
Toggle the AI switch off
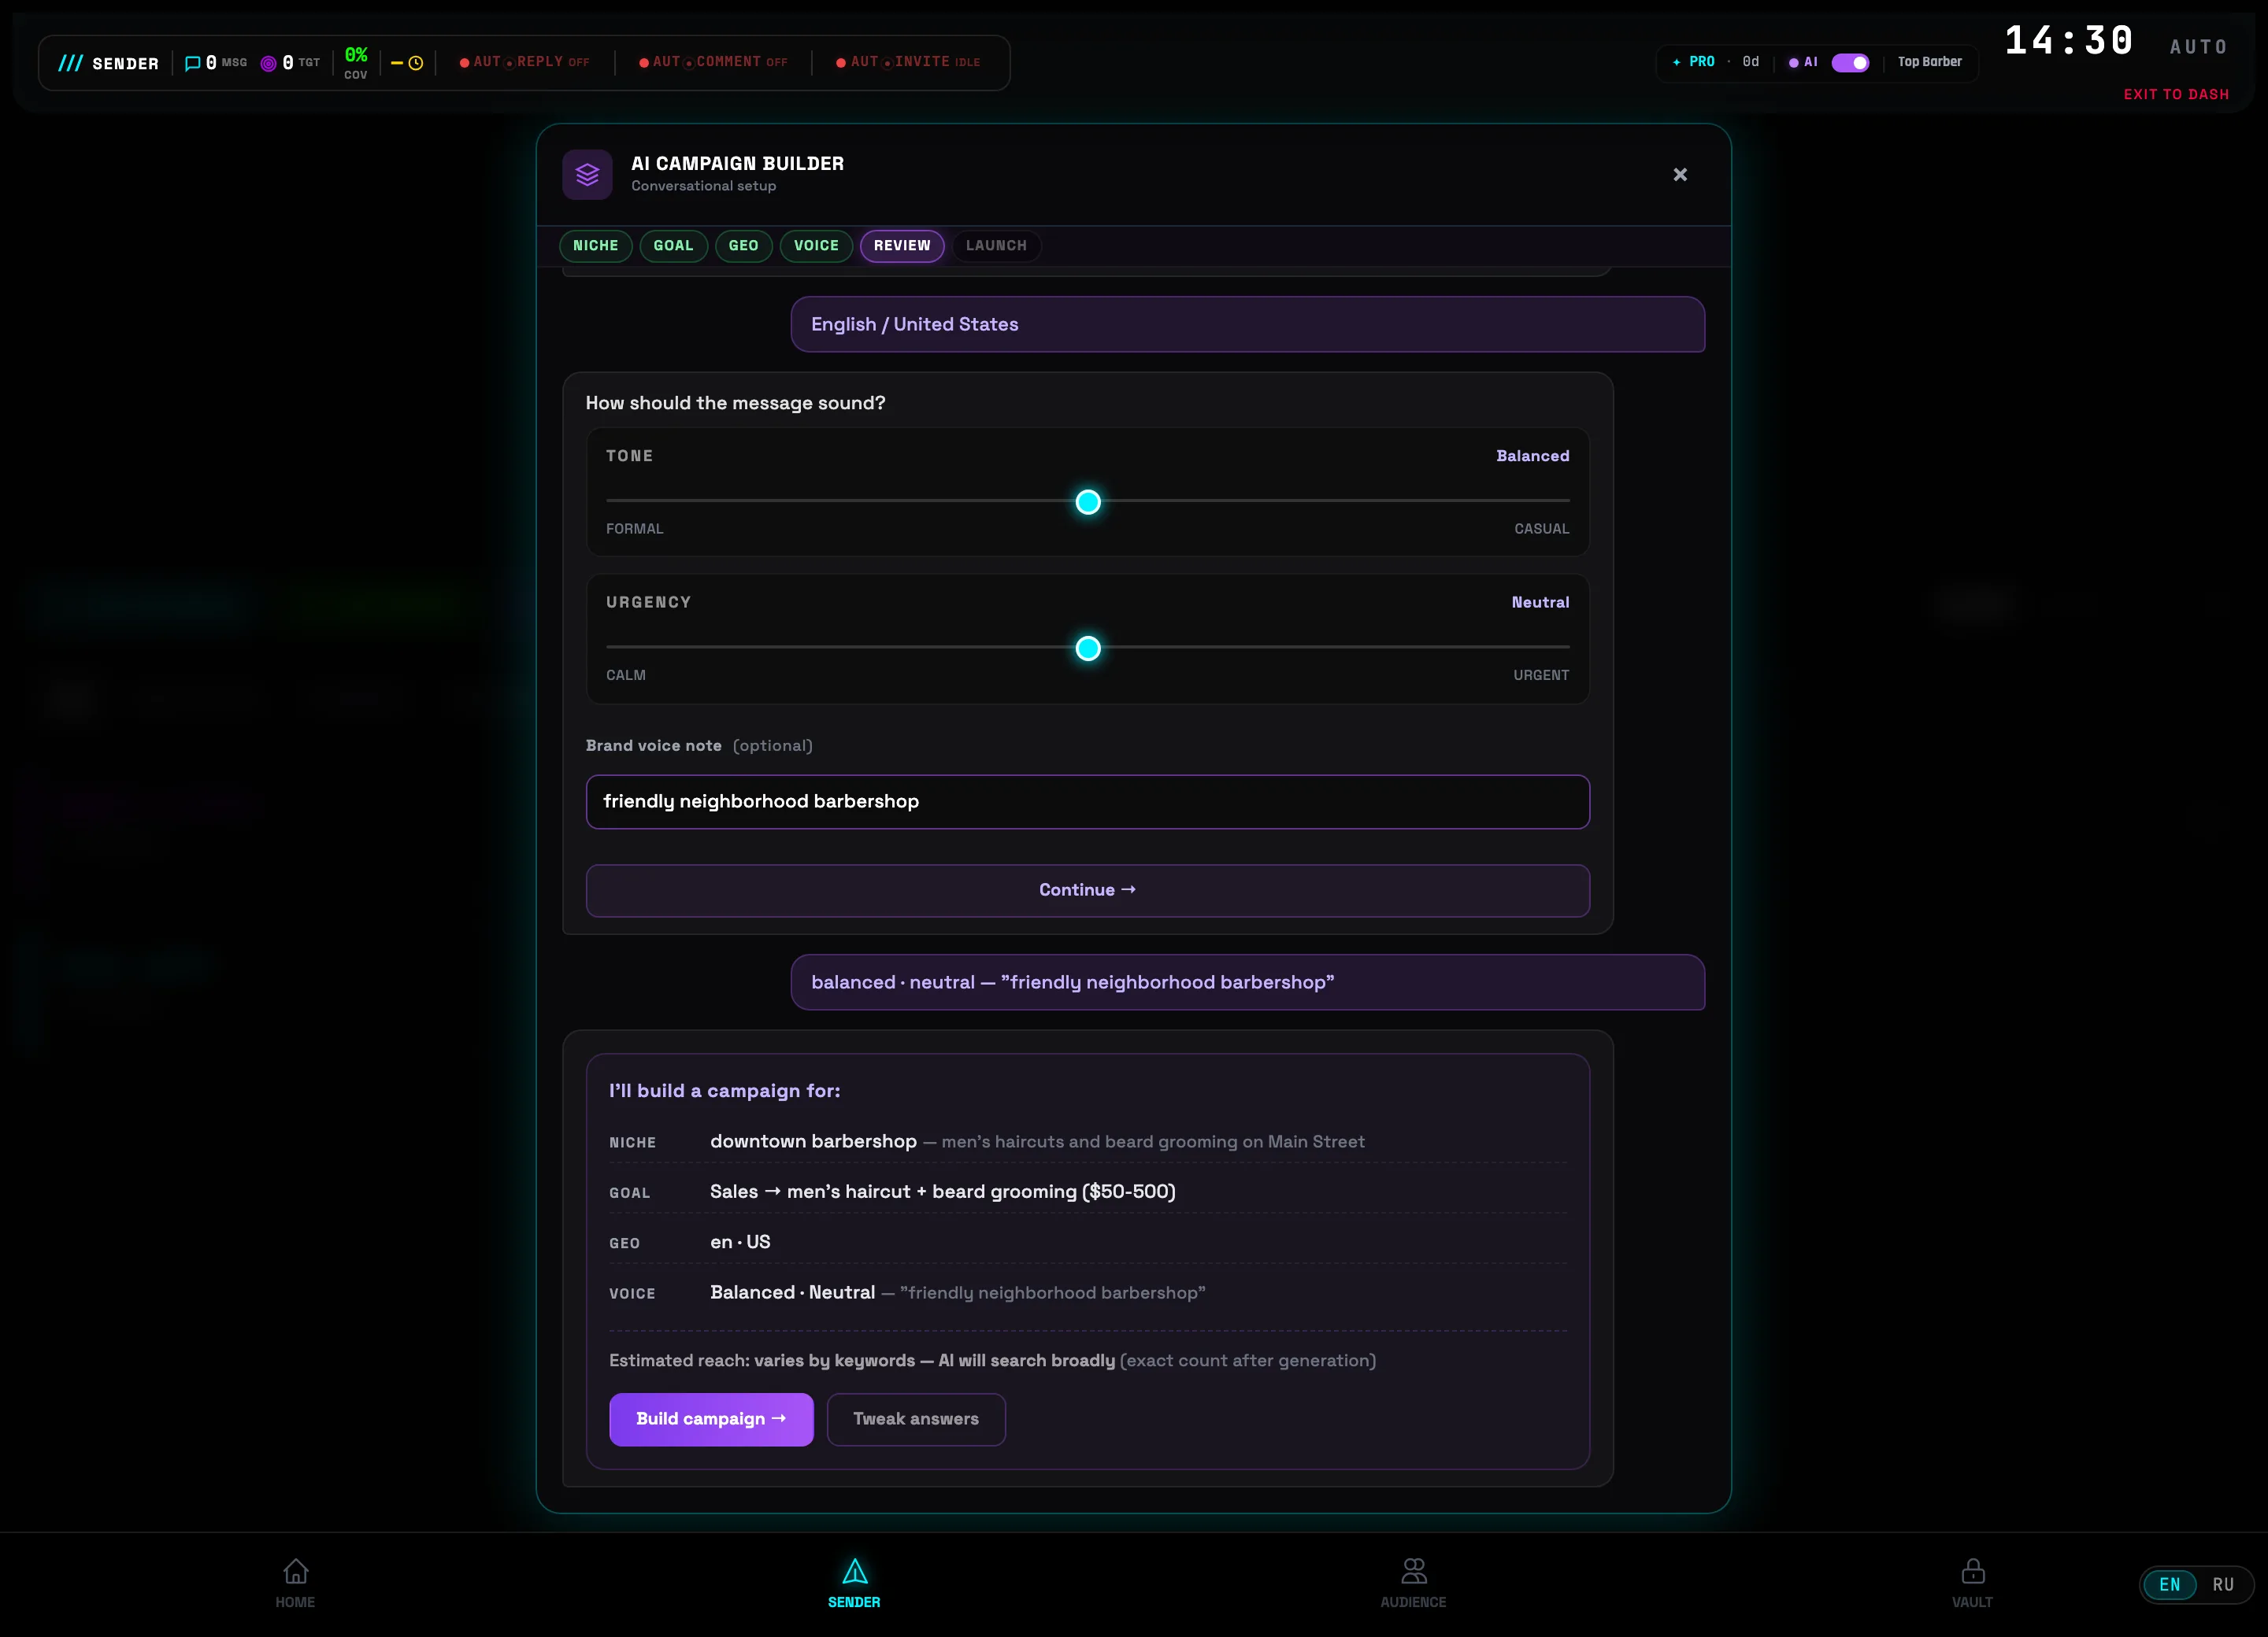point(1850,62)
